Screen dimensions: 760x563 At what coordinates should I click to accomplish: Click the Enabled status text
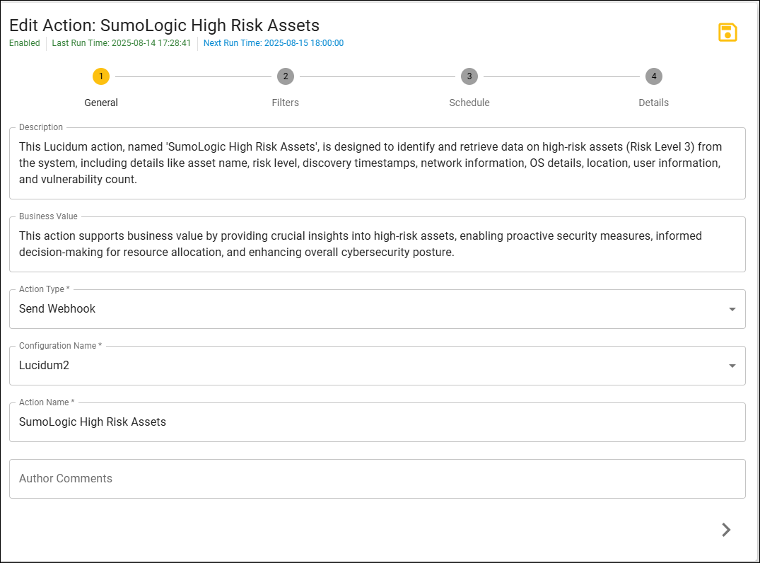[x=25, y=43]
